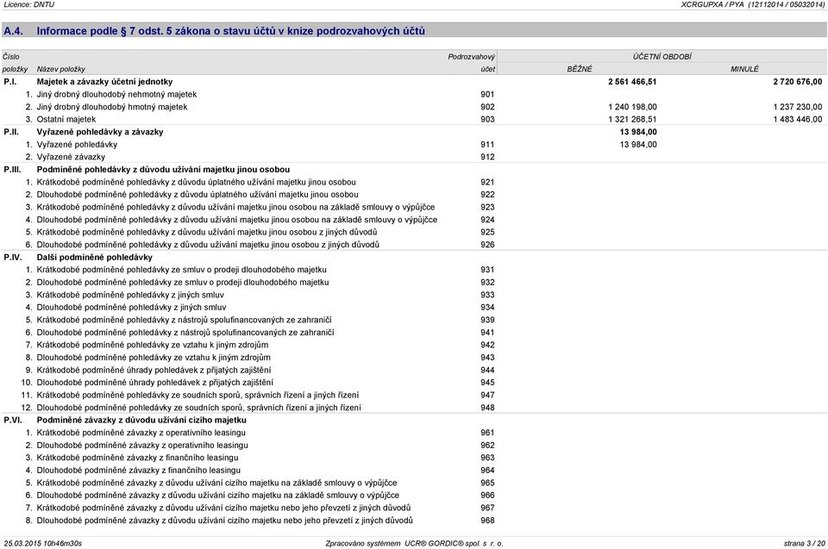Viewport: 828px width, 549px height.
Task: Select 'Krátkodobé podmíněné pohledávky ze vztahu k jiným zdrojům'
Action: point(153,346)
